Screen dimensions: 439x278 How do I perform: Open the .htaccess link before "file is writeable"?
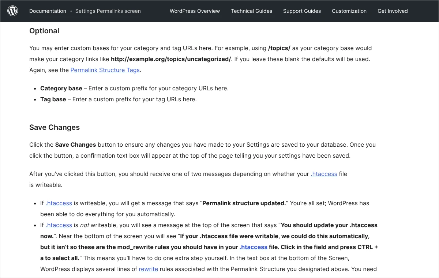pos(324,174)
